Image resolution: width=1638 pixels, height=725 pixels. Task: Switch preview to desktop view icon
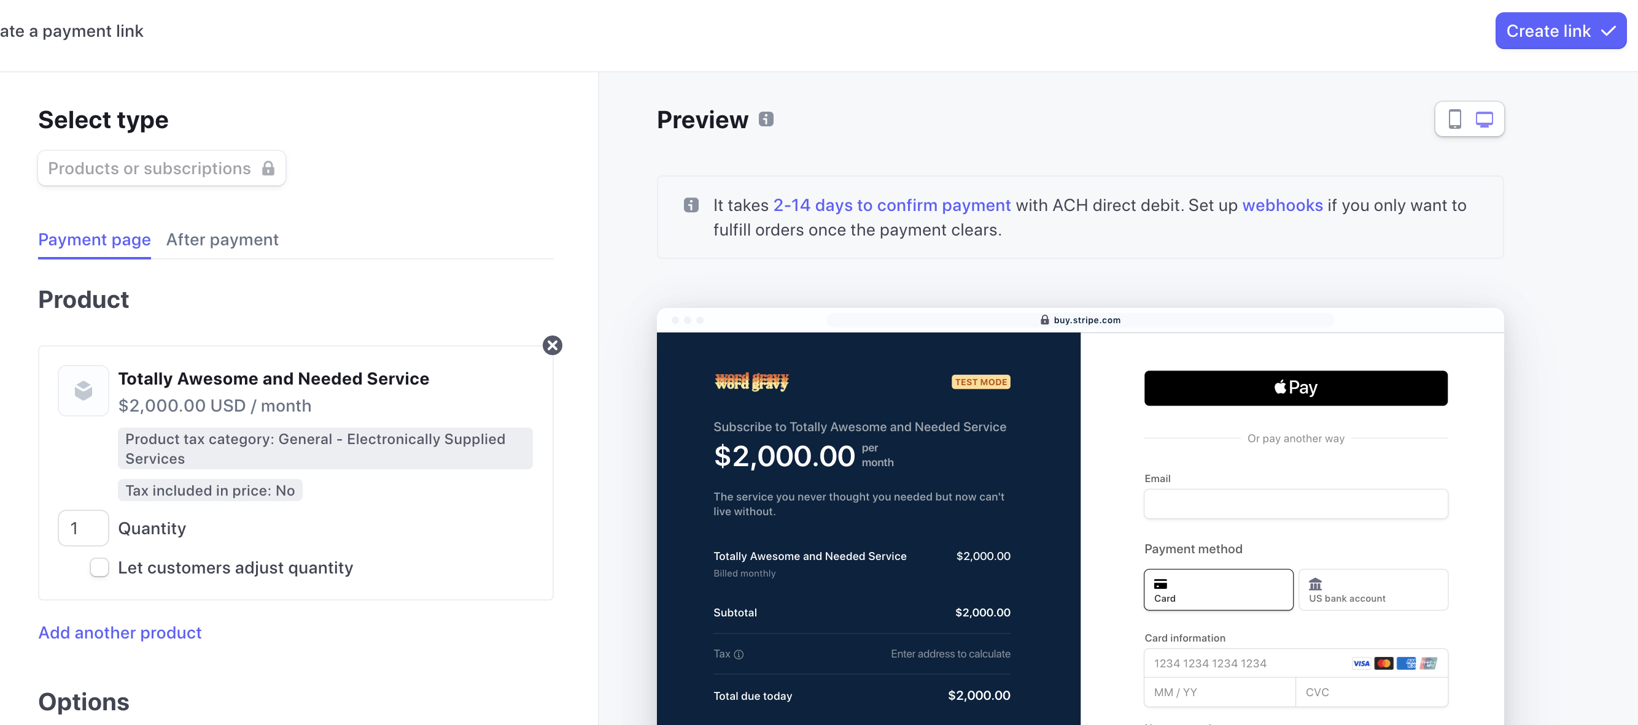(x=1484, y=119)
